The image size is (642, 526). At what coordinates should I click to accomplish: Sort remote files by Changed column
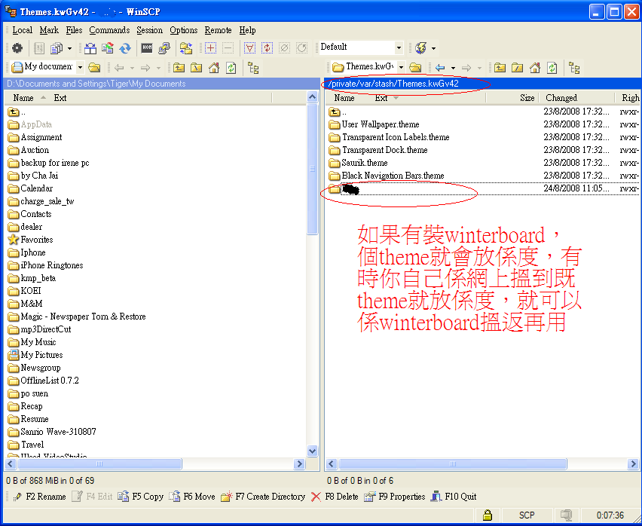coord(561,98)
